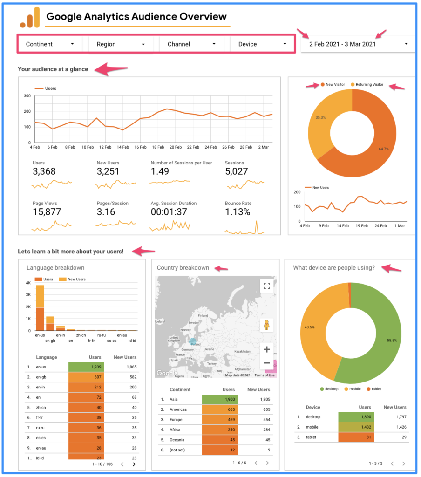Click the Google Analytics logo icon
The height and width of the screenshot is (477, 421).
[x=30, y=18]
